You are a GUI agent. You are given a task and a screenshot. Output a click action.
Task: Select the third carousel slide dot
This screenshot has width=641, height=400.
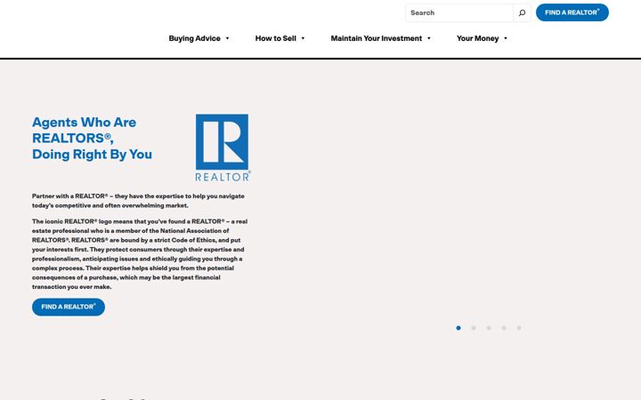pos(489,328)
